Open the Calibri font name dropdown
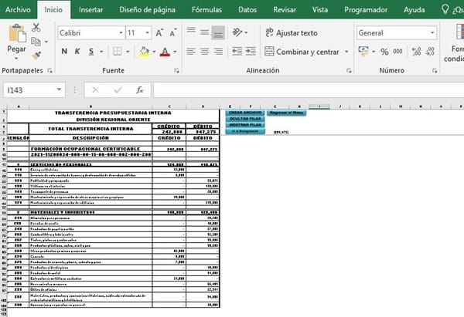 120,33
